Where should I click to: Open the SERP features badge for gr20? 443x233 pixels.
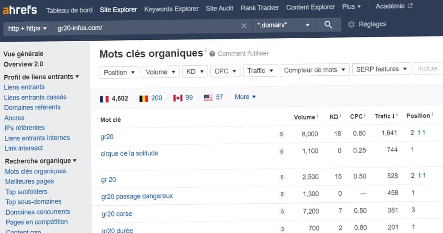281,134
